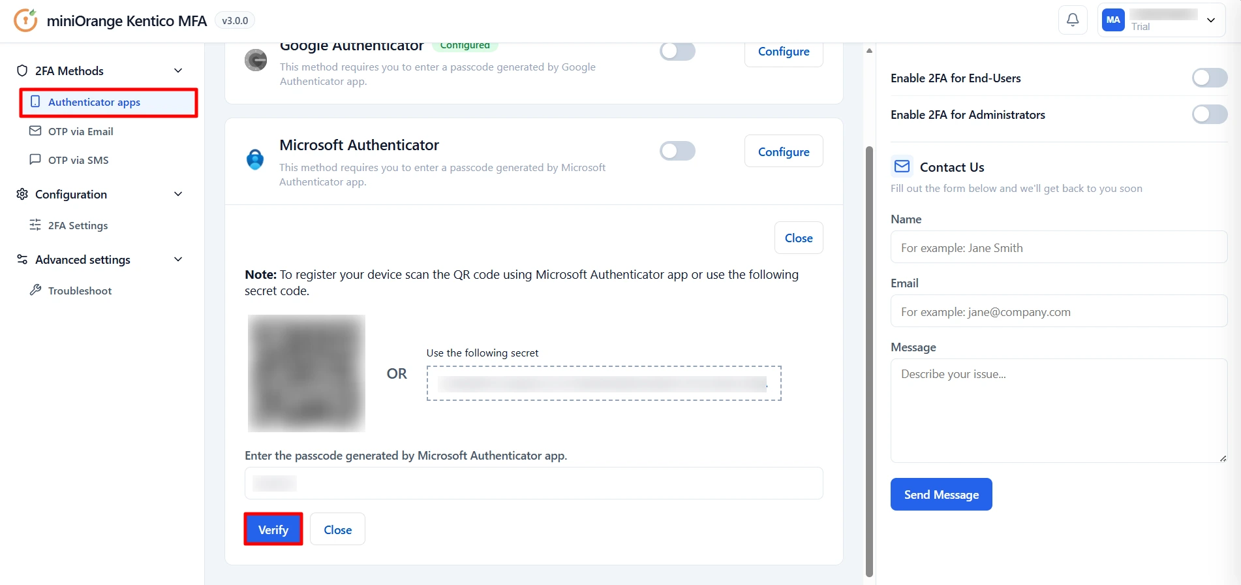1241x585 pixels.
Task: Toggle Microsoft Authenticator switch
Action: 677,151
